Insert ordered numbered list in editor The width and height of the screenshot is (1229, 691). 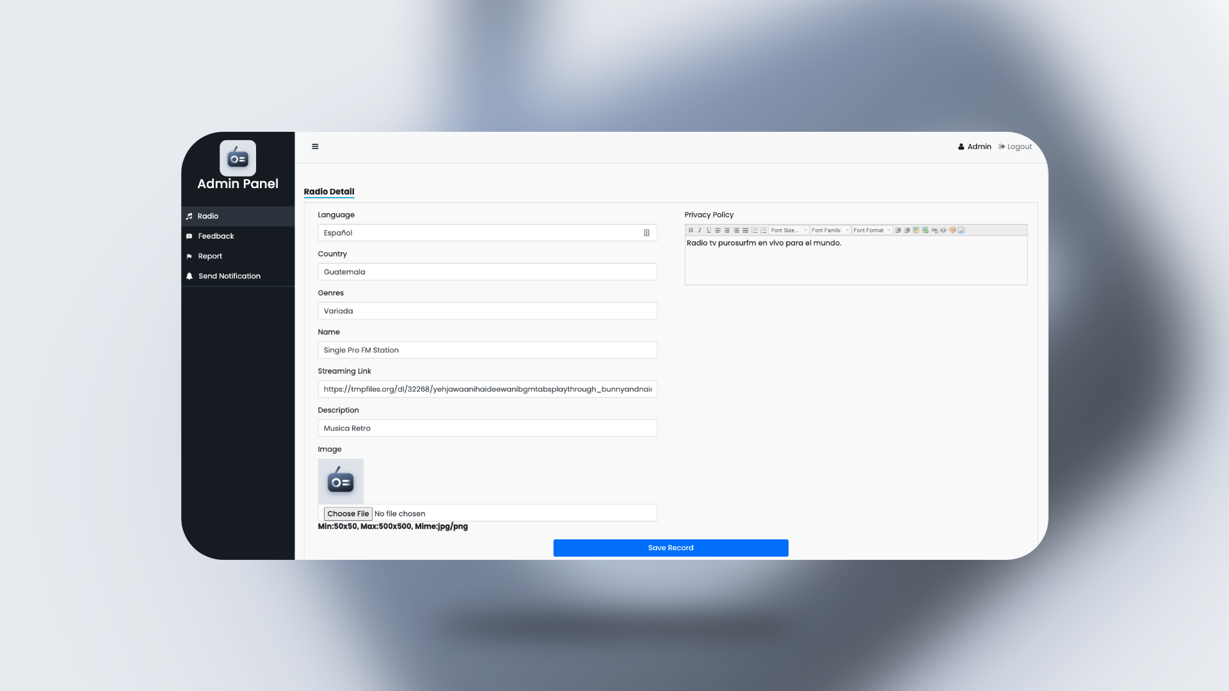click(x=754, y=230)
